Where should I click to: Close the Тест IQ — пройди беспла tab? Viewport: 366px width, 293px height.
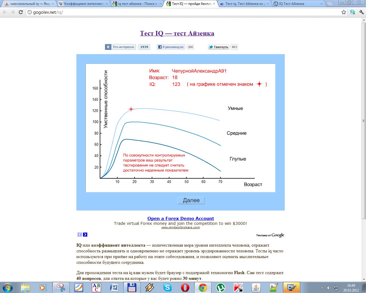(214, 4)
